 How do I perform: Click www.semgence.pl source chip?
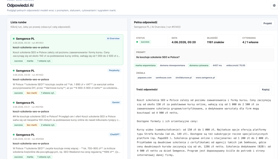click(205, 78)
